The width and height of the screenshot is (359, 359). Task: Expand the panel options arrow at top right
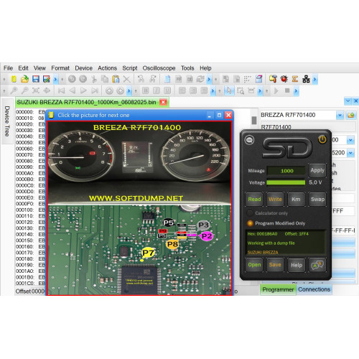click(348, 101)
